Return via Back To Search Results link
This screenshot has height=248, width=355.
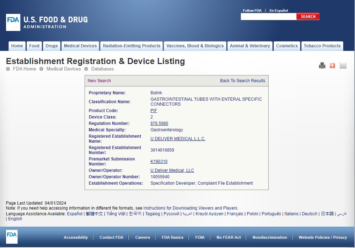coord(242,81)
